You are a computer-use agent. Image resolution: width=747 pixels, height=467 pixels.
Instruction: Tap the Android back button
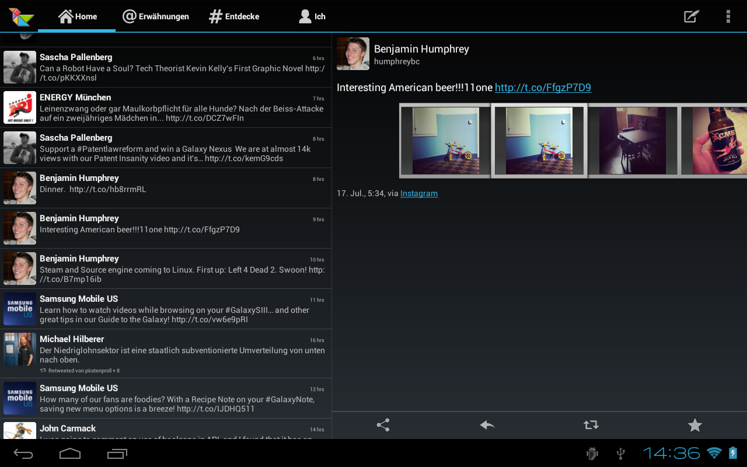[23, 454]
